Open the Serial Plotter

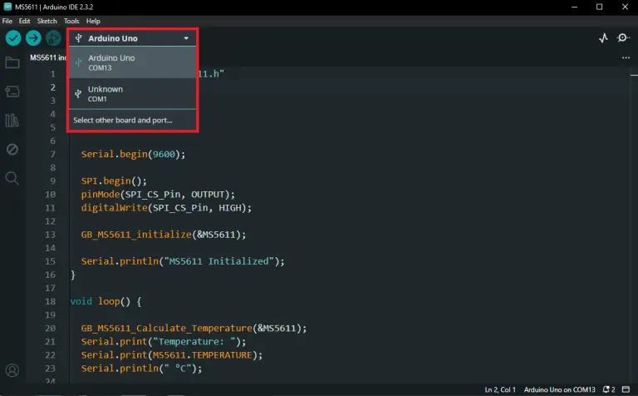[603, 38]
